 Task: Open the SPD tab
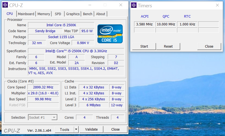58,14
